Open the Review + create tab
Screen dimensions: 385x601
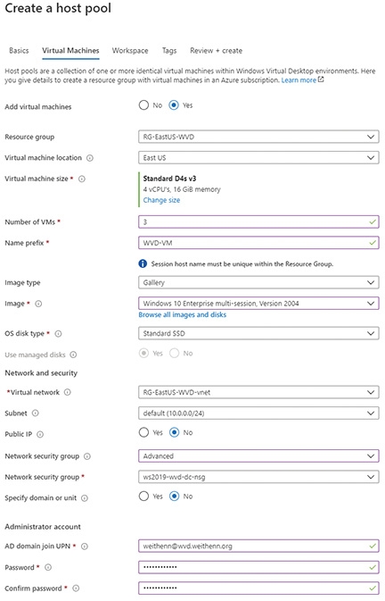pos(216,51)
